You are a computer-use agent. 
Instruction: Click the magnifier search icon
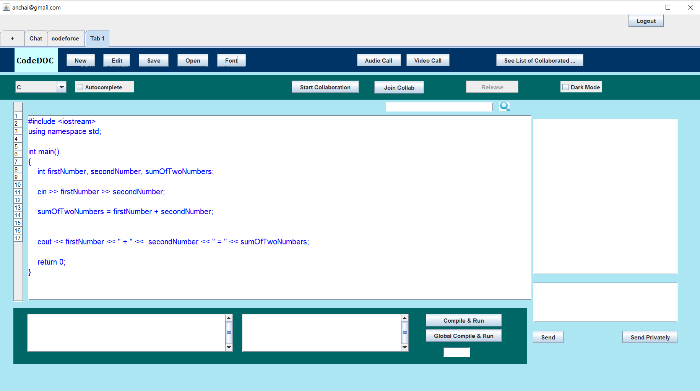pos(504,107)
